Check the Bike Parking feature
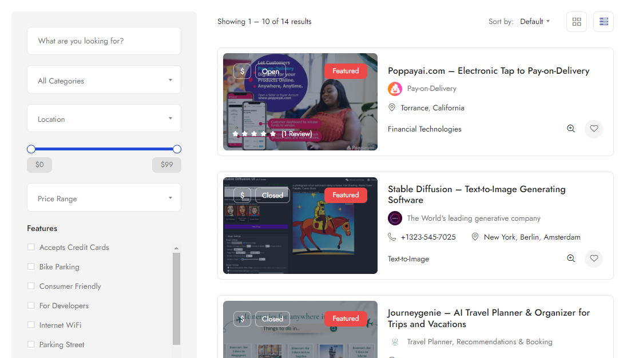Screen dimensions: 639x358 (x=31, y=266)
